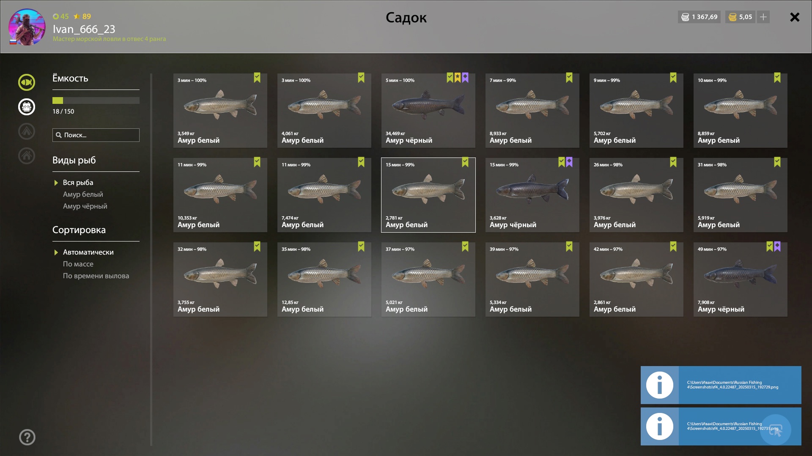This screenshot has width=812, height=456.
Task: Add gold coins with the plus icon
Action: click(x=763, y=17)
